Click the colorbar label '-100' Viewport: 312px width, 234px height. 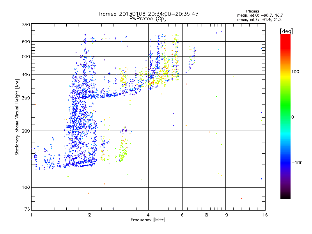(297, 163)
